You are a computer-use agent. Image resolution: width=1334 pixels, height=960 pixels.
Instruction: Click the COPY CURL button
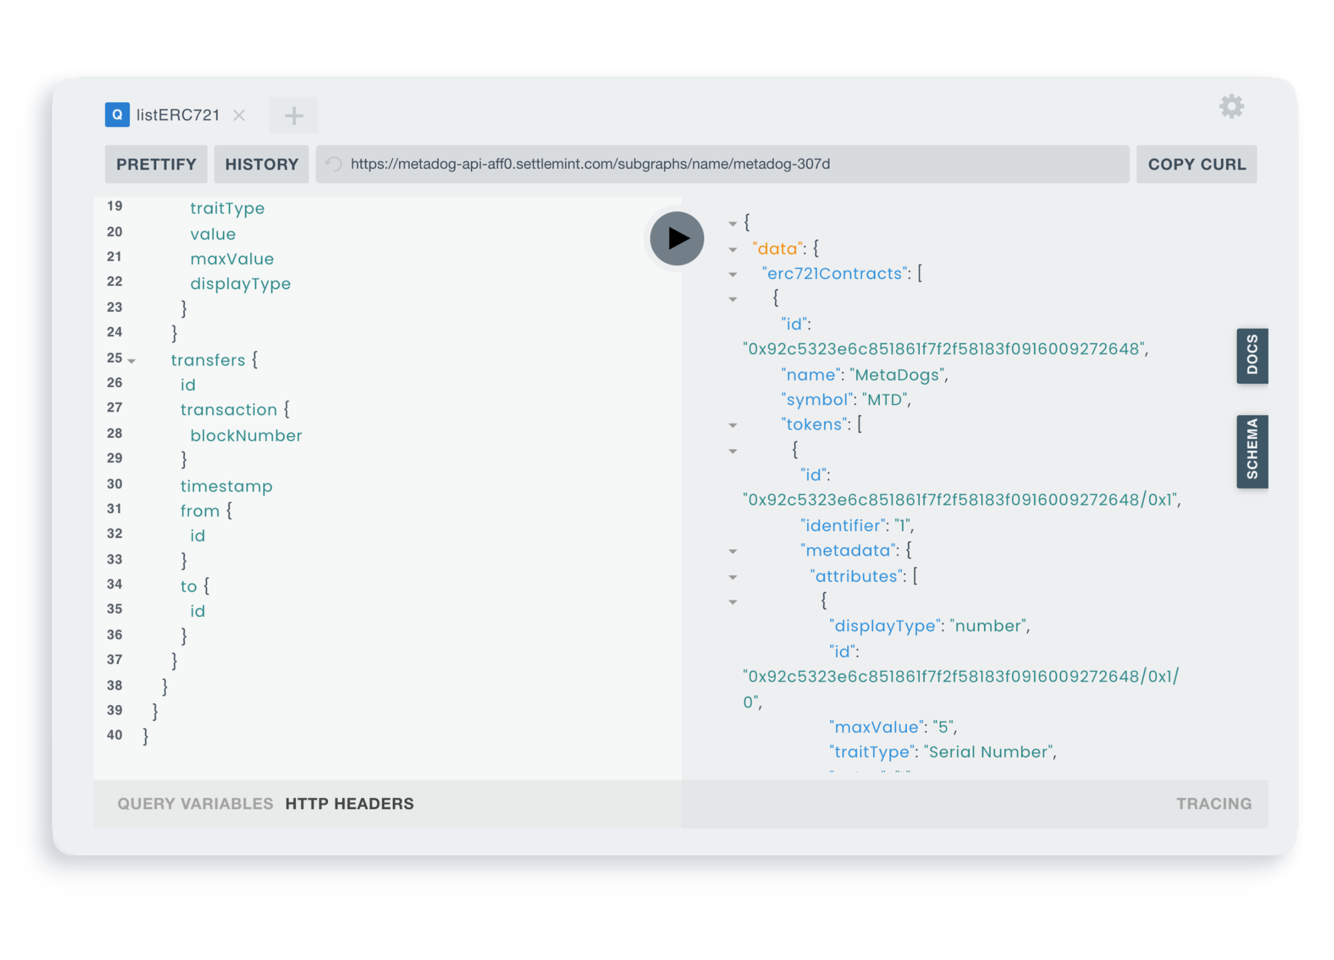[x=1196, y=164]
